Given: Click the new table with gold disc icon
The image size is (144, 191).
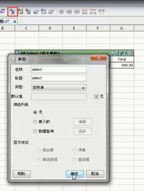Looking at the screenshot, I should point(21,12).
